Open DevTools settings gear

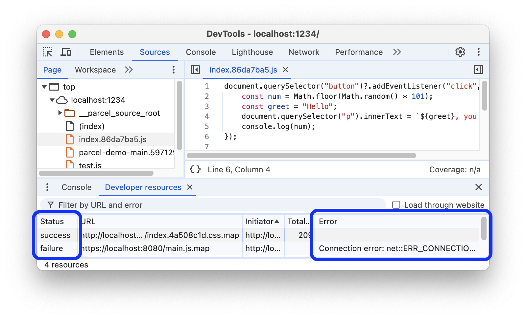coord(460,52)
